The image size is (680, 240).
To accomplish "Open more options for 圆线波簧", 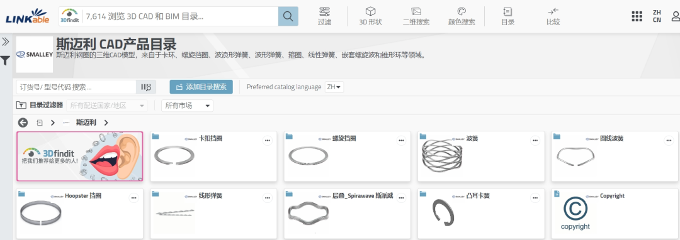I will coord(669,140).
